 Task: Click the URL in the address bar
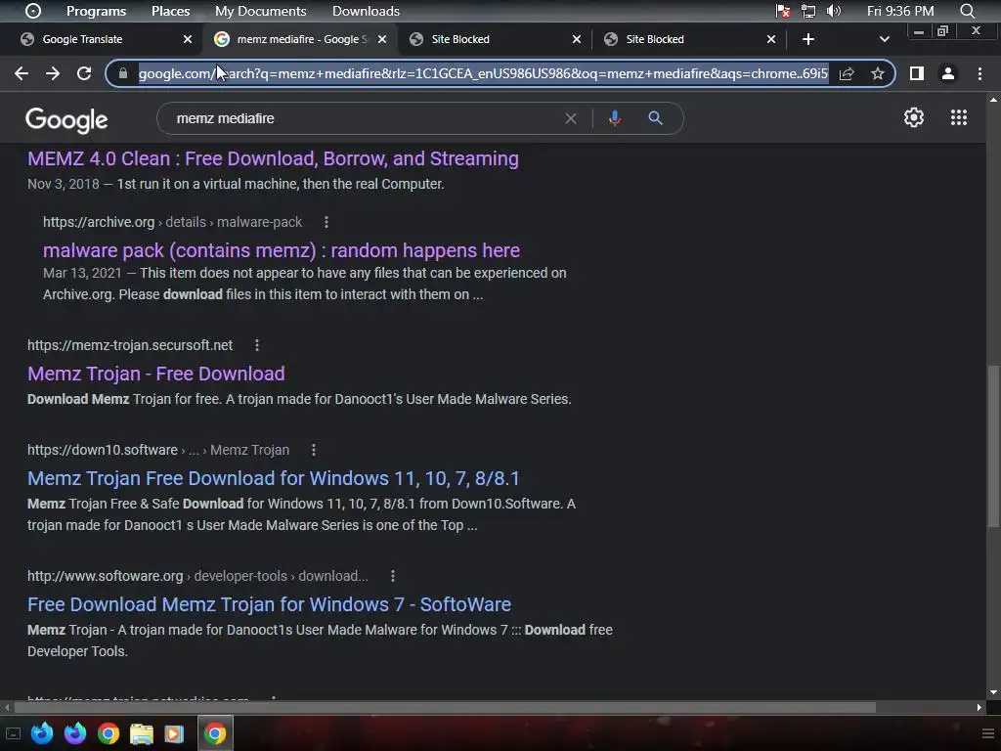483,73
